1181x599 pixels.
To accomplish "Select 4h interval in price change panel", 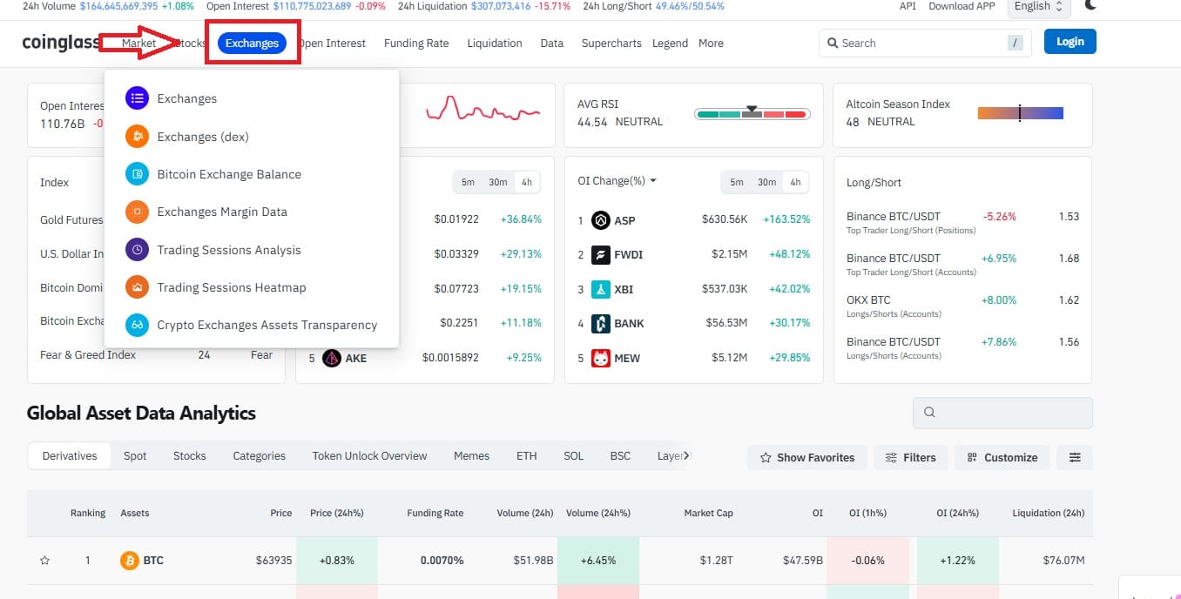I will click(x=527, y=182).
